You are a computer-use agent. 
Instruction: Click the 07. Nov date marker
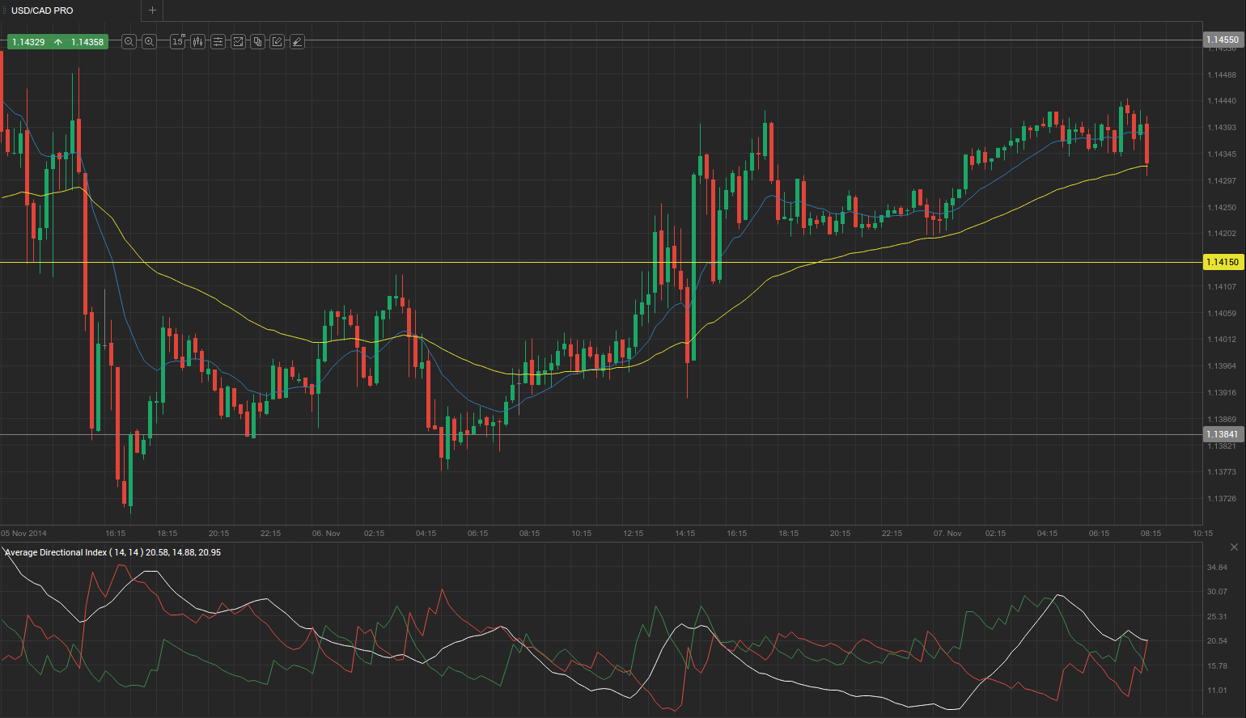click(x=947, y=534)
